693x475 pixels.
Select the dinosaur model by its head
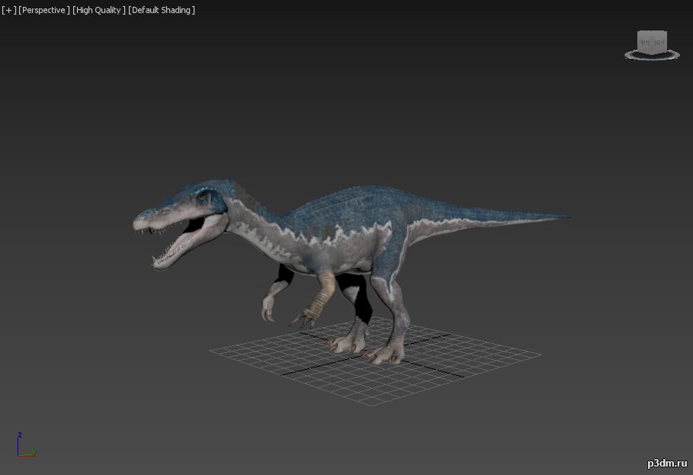click(181, 207)
